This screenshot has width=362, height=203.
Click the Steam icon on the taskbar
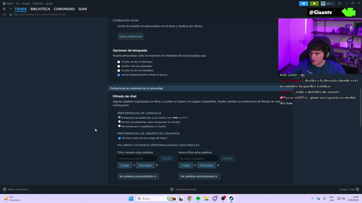click(231, 198)
